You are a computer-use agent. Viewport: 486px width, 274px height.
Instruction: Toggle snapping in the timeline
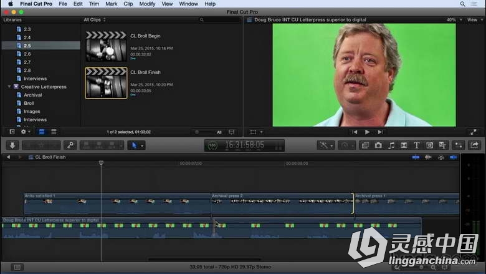[x=453, y=157]
